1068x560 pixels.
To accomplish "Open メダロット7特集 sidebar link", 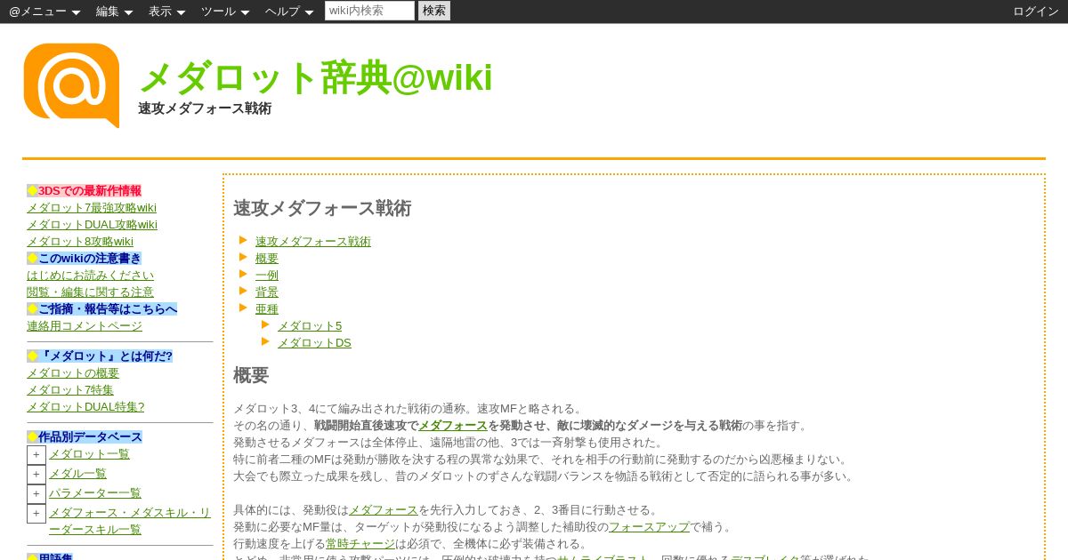I will [70, 390].
